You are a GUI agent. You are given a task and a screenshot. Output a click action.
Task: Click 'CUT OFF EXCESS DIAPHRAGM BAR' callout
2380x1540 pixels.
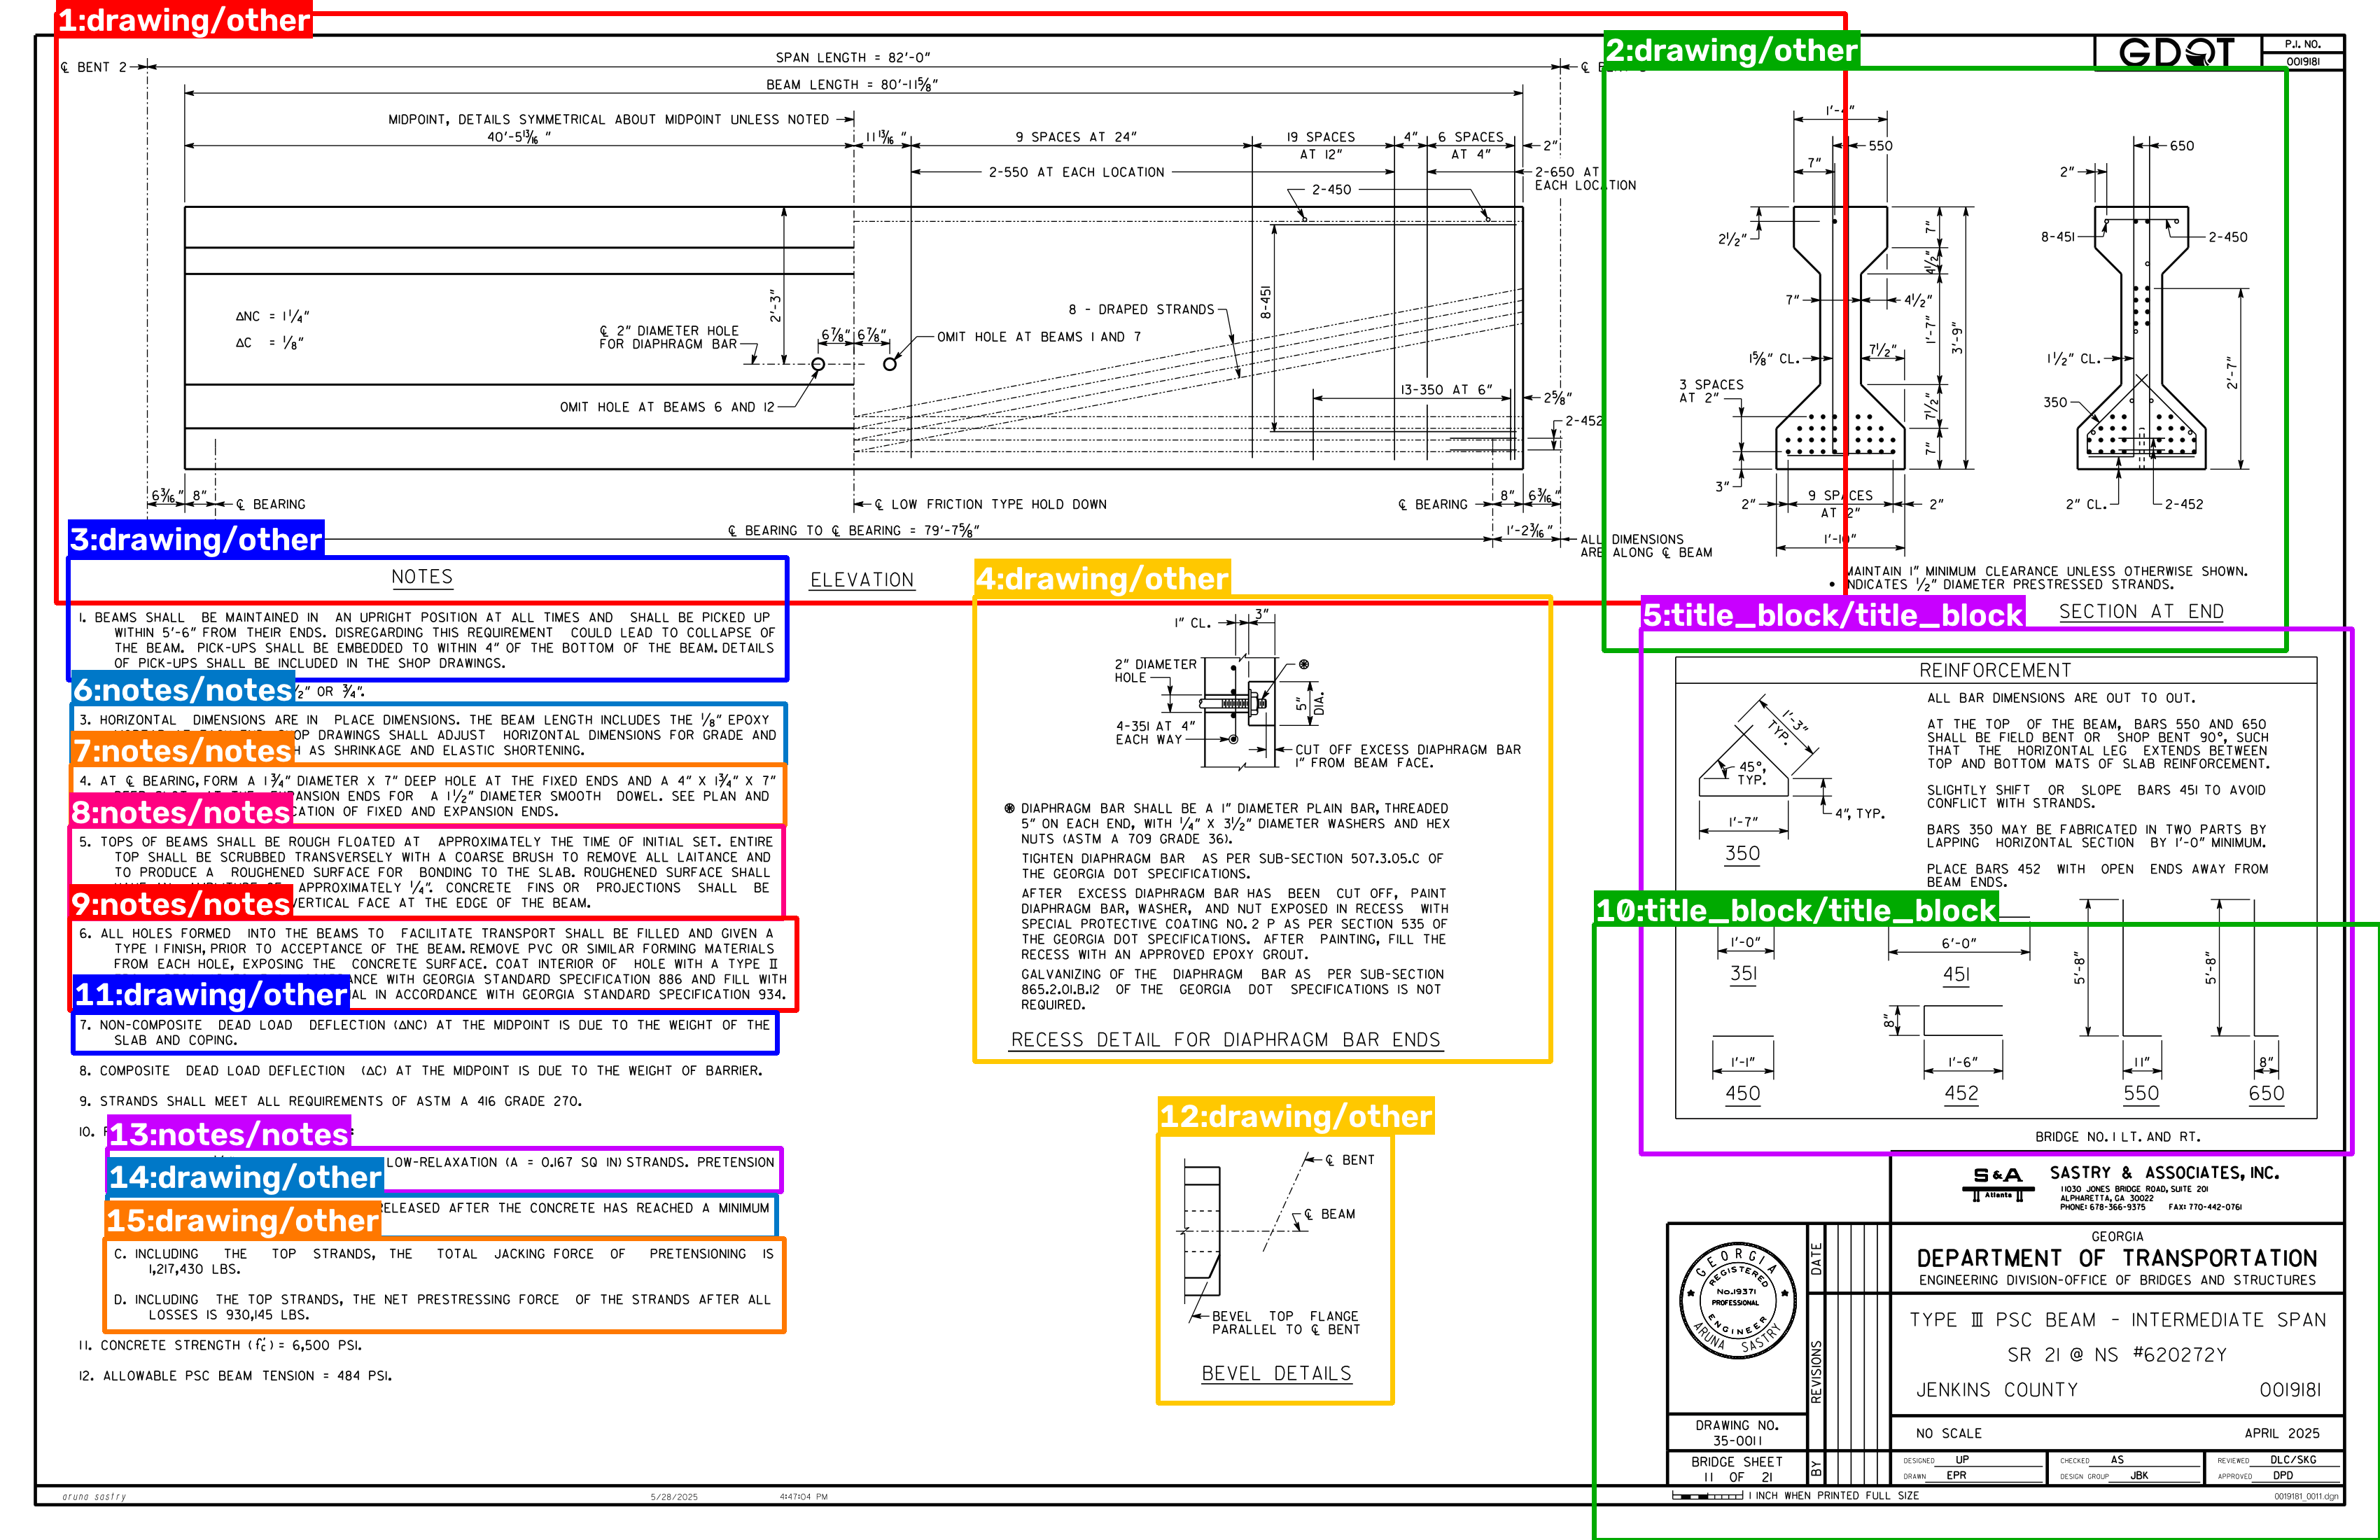1408,756
